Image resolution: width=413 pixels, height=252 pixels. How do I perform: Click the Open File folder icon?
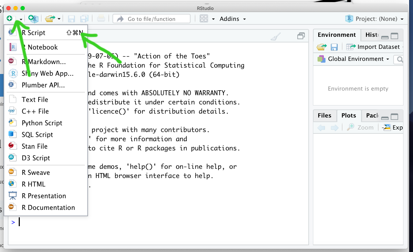click(50, 19)
